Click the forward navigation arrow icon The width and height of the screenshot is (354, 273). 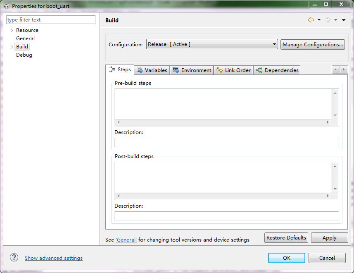coord(328,20)
